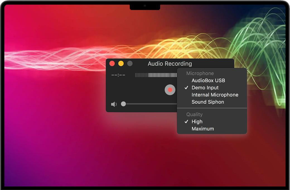Select AudioBox USB as microphone
The height and width of the screenshot is (190, 290).
pos(208,80)
